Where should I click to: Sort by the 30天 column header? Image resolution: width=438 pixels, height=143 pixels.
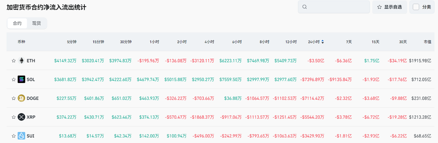(403, 42)
